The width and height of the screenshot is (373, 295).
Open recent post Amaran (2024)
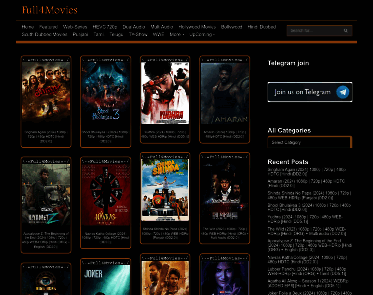coord(306,183)
